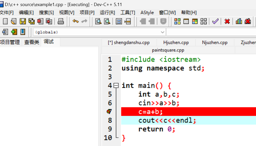Click the Compile & Run icon
Image resolution: width=256 pixels, height=146 pixels.
click(x=195, y=21)
